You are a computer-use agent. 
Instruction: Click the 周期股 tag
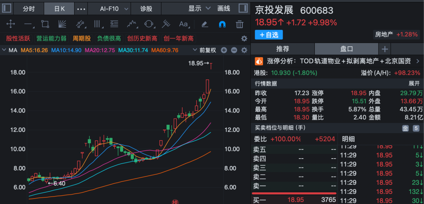81,39
